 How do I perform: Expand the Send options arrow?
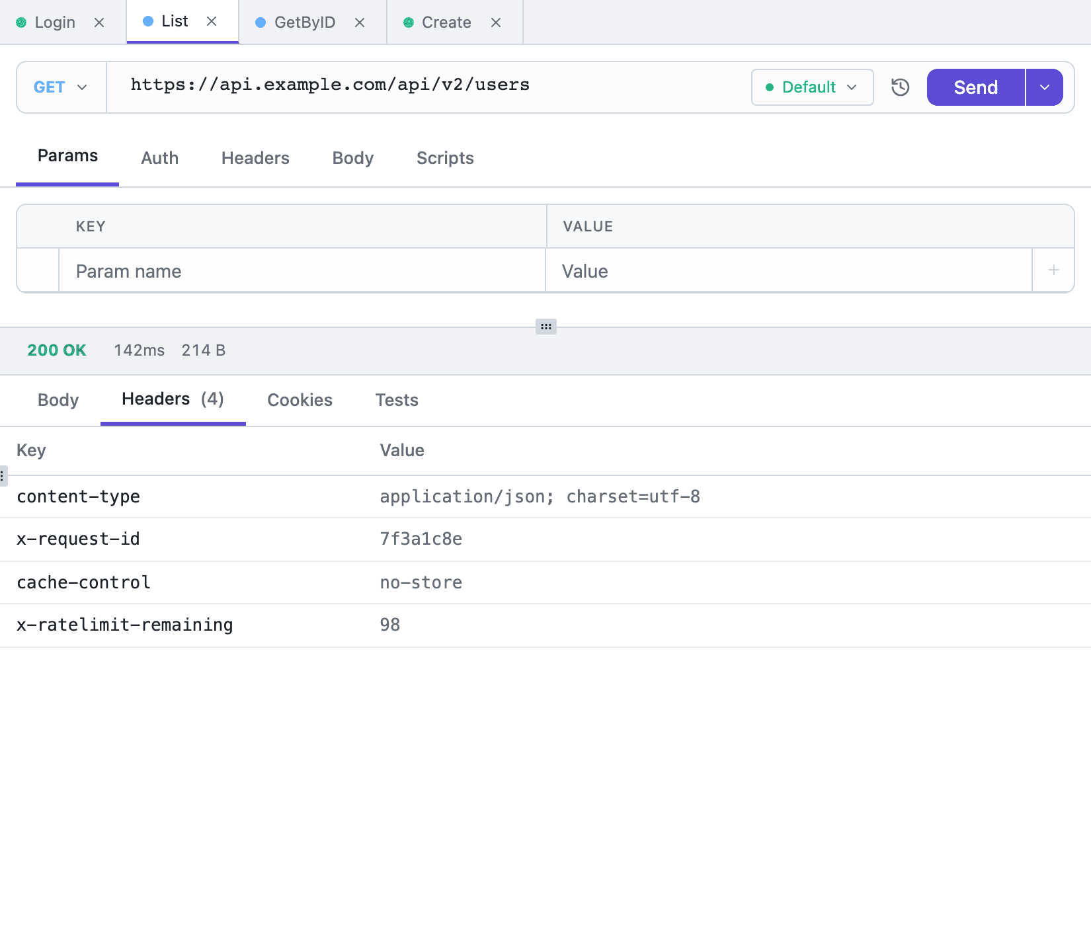coord(1045,87)
